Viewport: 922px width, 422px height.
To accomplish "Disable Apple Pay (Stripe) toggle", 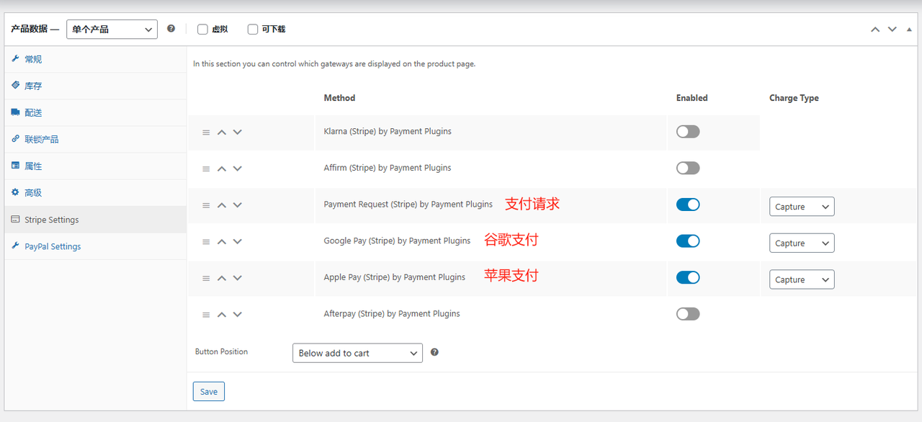I will click(688, 277).
